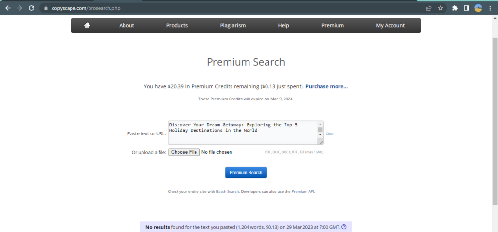
Task: Click the Clear link beside the text box
Action: pyautogui.click(x=330, y=134)
